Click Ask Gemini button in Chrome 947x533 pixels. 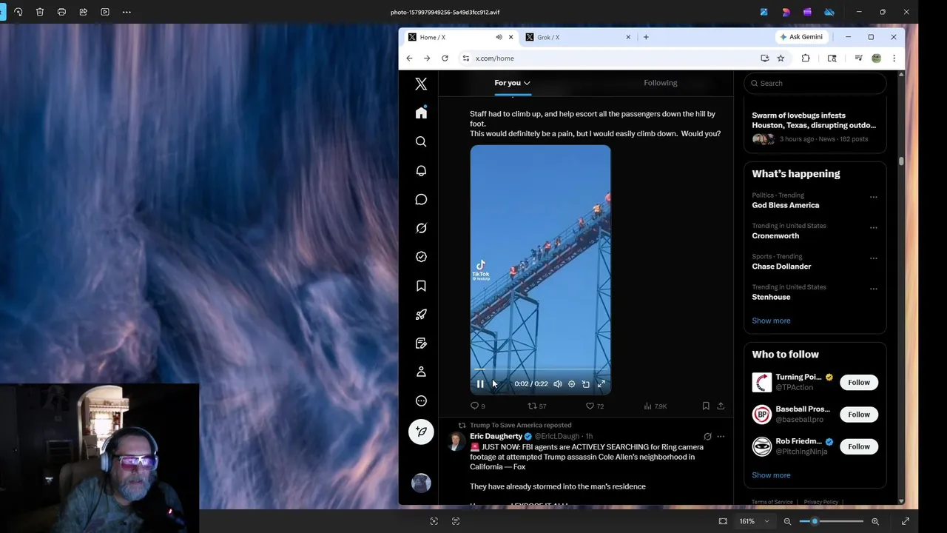[x=801, y=37]
